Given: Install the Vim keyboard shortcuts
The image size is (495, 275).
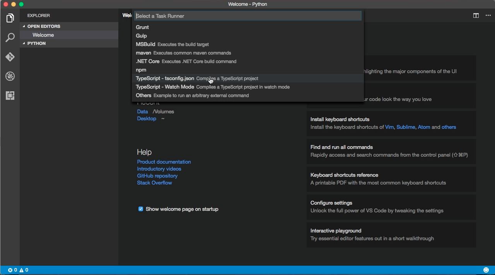Looking at the screenshot, I should 389,127.
